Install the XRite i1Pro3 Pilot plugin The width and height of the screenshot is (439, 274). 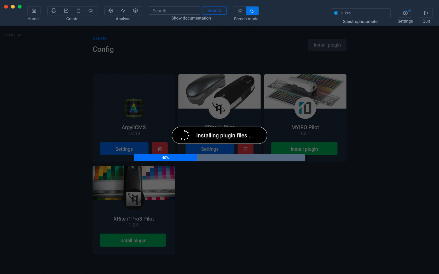click(x=133, y=240)
